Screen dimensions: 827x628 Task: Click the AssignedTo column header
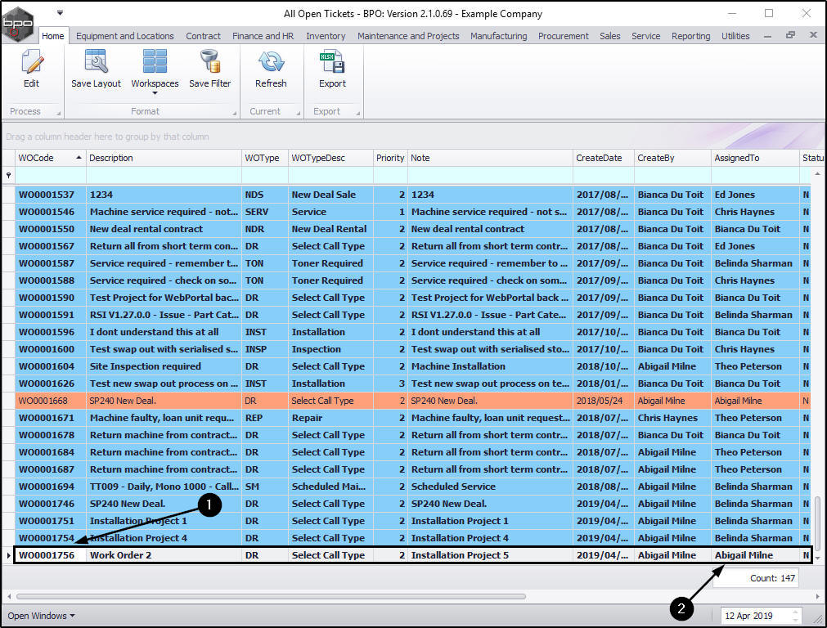click(x=754, y=158)
